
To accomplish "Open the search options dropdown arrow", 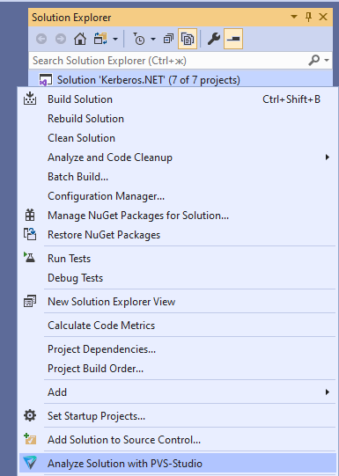I will (x=327, y=60).
